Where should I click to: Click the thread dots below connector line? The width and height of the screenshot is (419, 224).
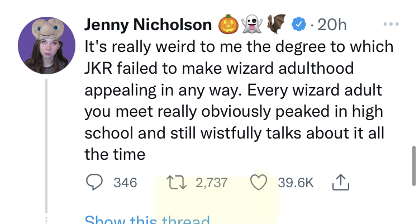(x=46, y=220)
